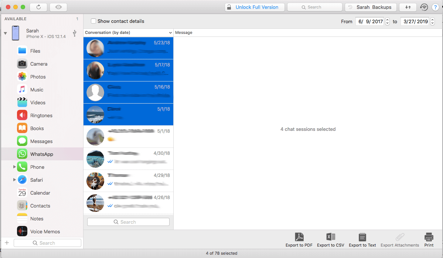Select the conversation dated 4/26/18
This screenshot has height=258, width=443.
click(128, 203)
